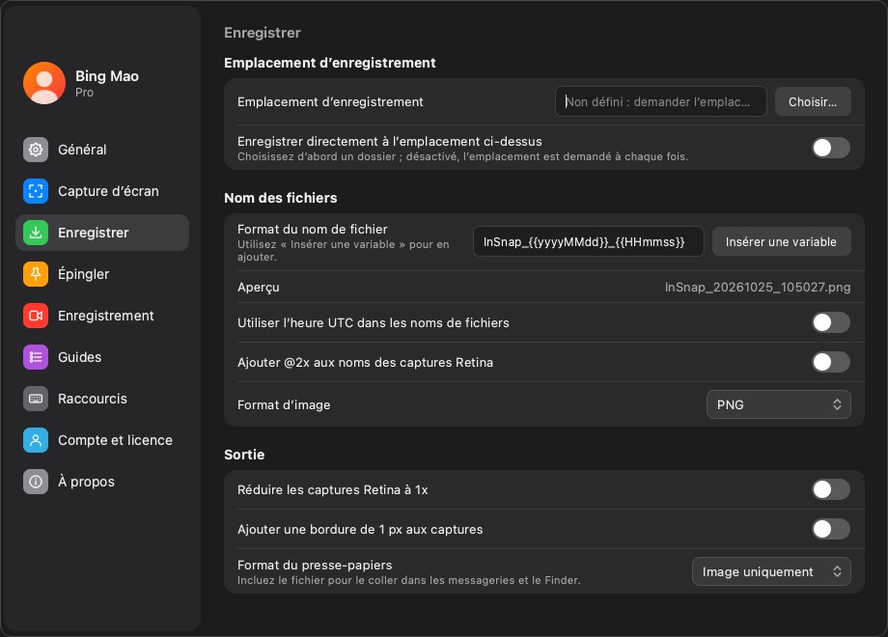
Task: Click the red Enregistrement camera icon
Action: (x=36, y=316)
